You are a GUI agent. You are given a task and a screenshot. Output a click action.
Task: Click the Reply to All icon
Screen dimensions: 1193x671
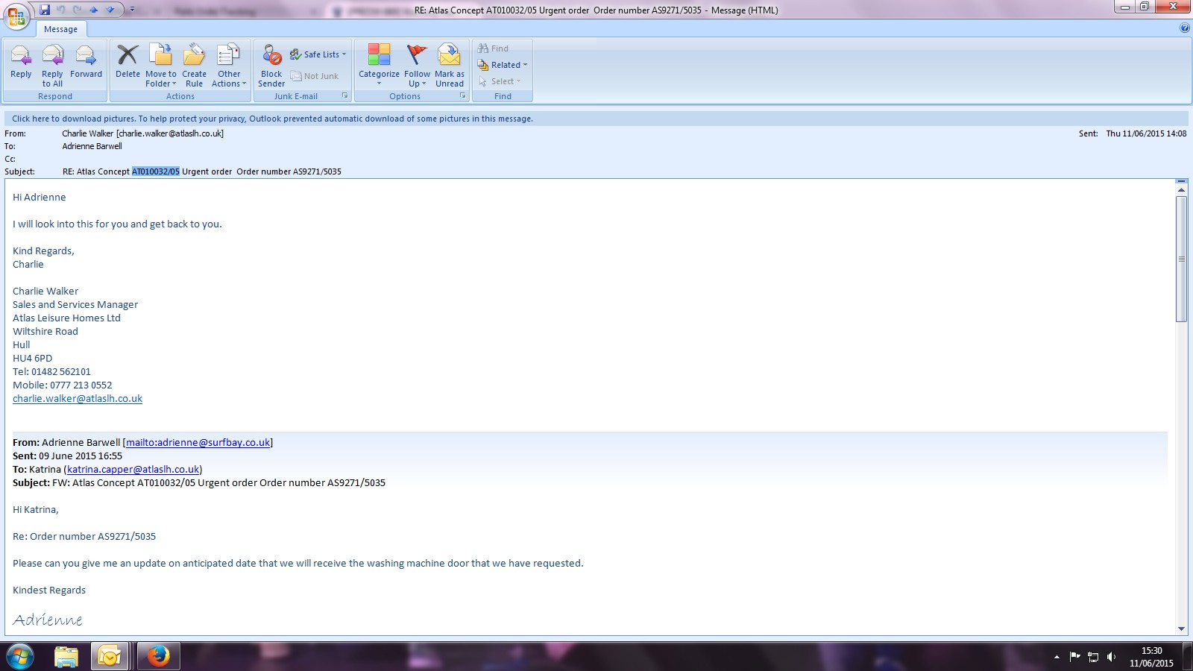pyautogui.click(x=52, y=65)
